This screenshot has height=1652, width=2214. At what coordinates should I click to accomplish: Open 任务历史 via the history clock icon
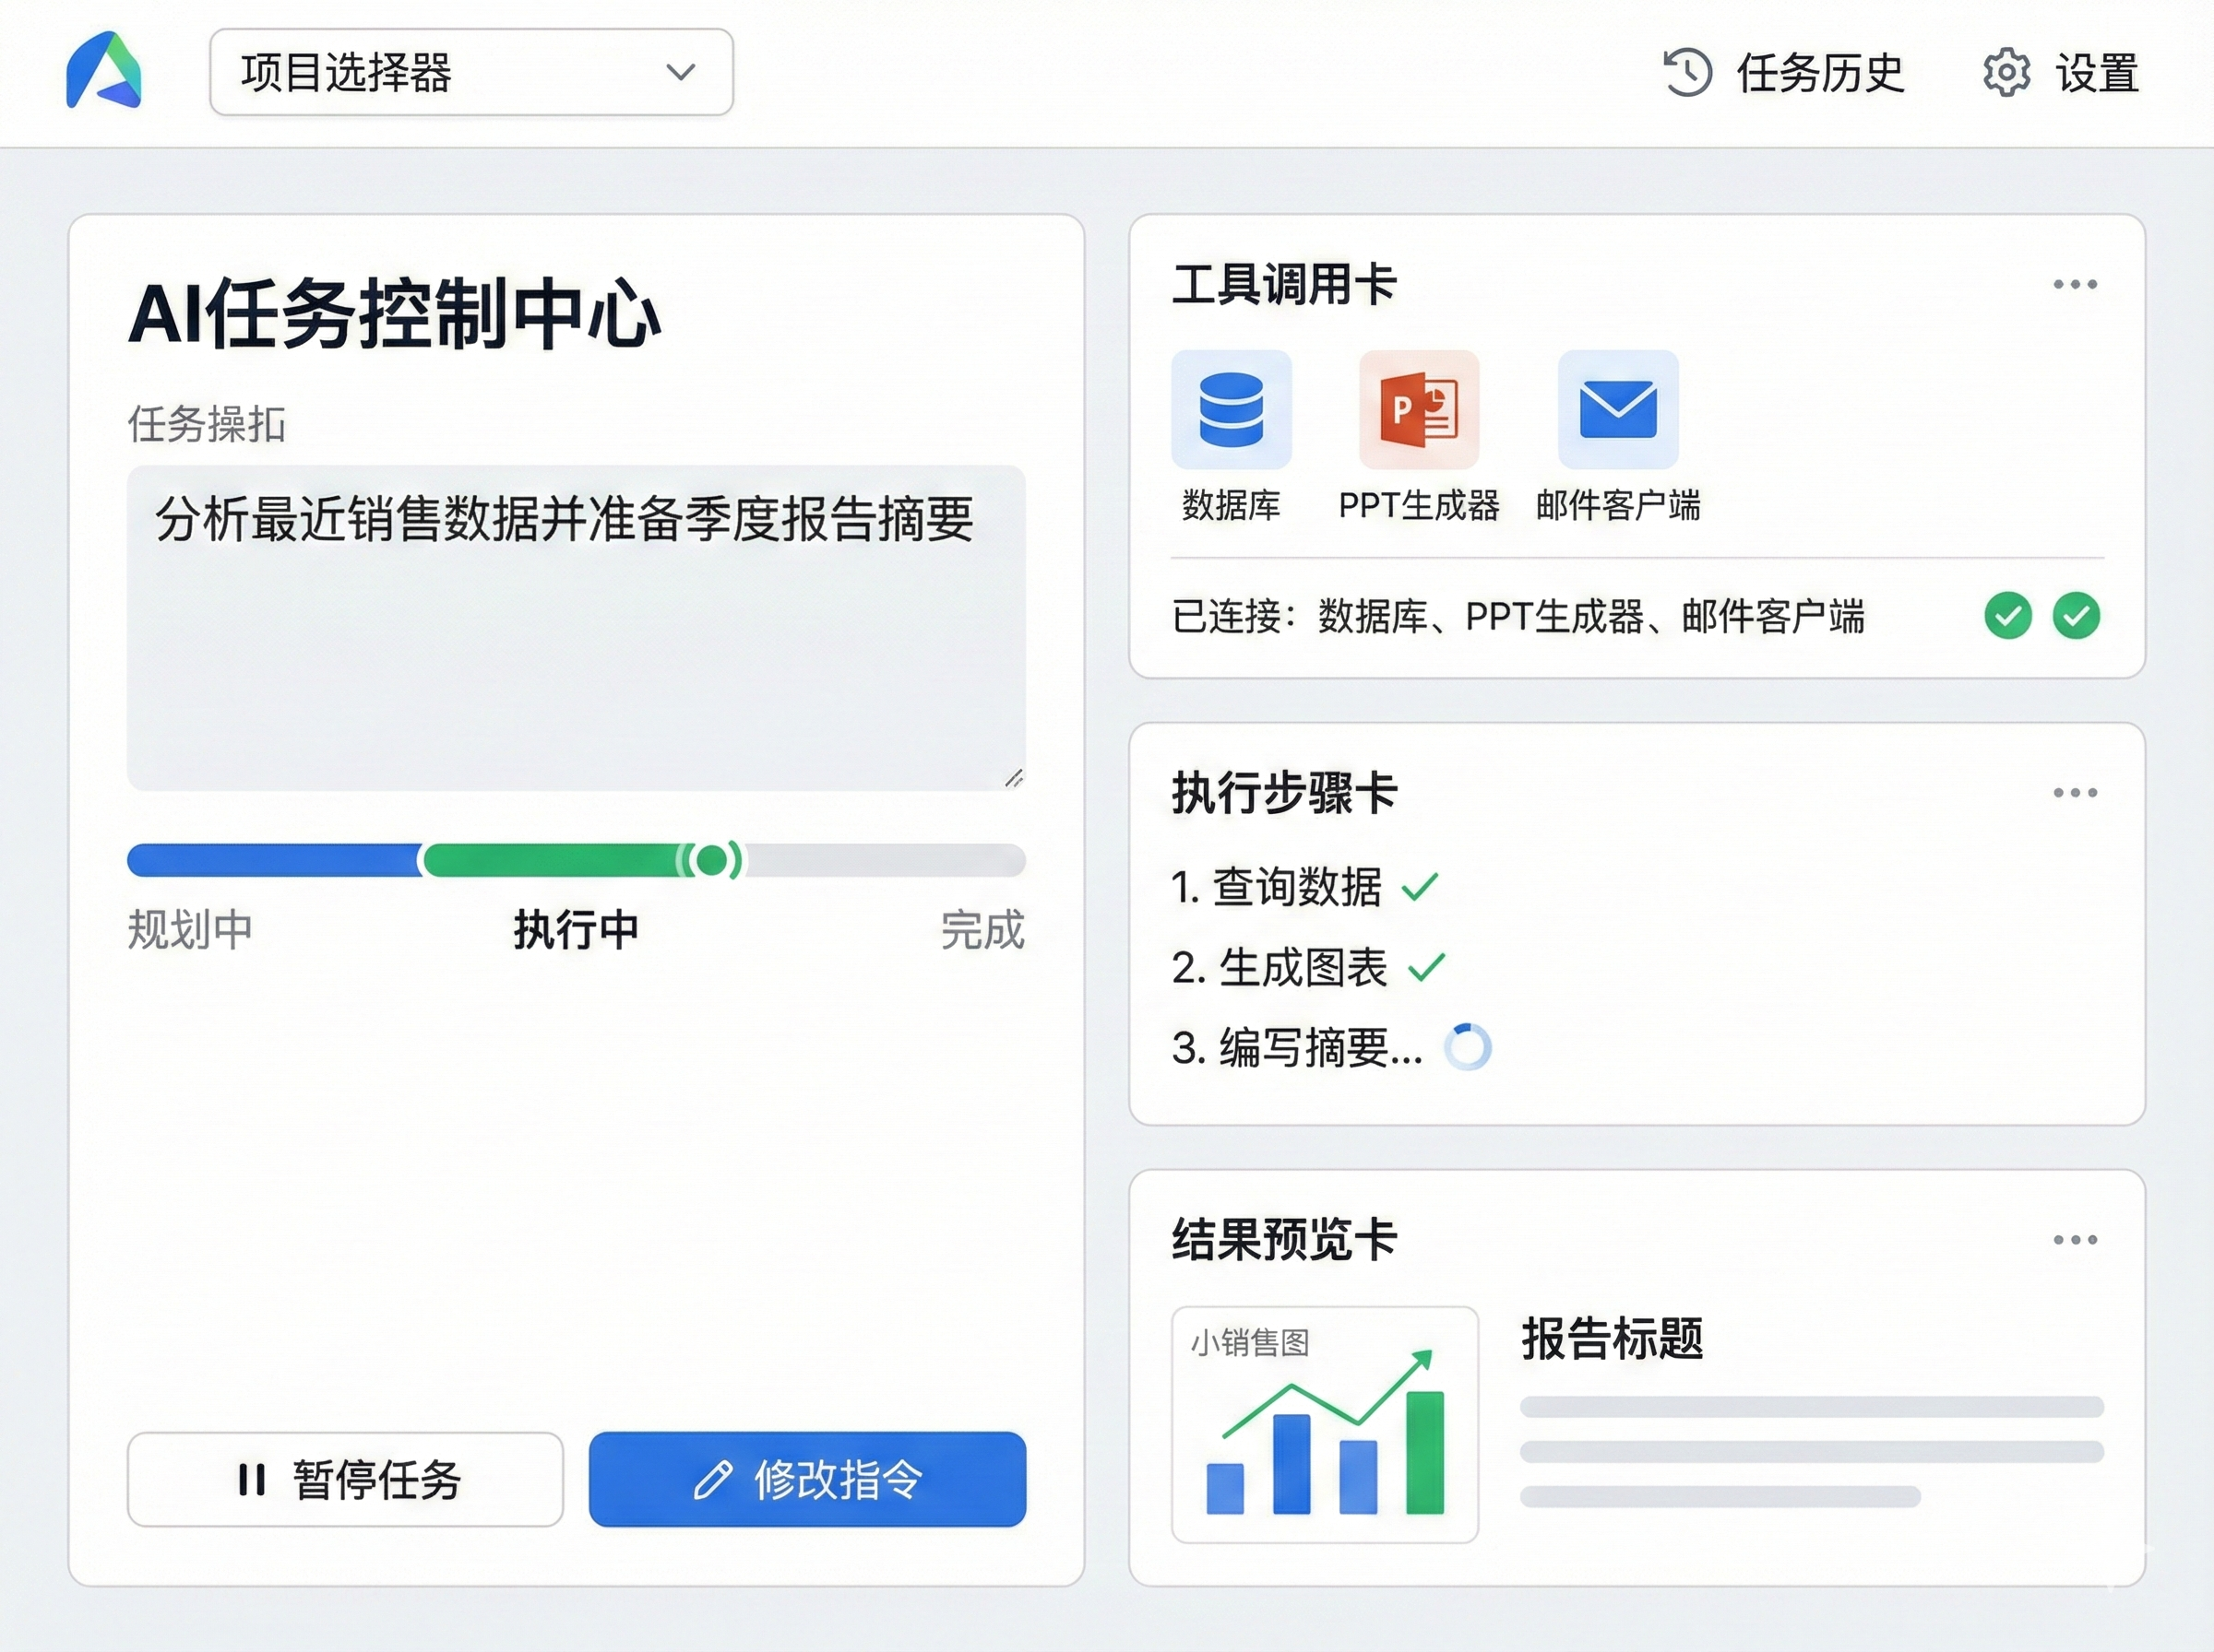tap(1689, 71)
